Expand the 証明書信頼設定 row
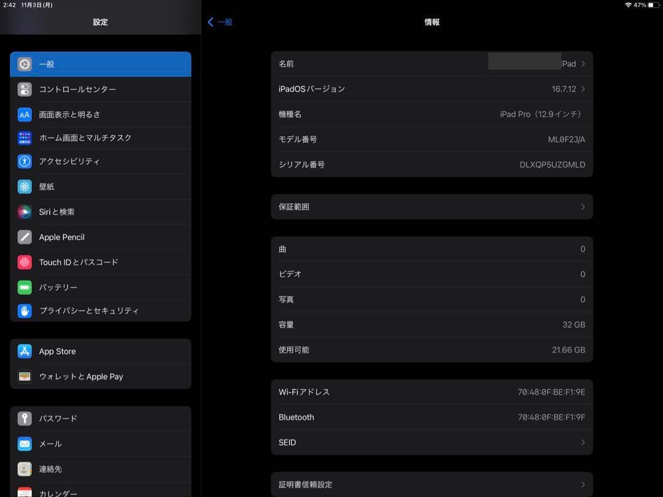 pyautogui.click(x=432, y=484)
